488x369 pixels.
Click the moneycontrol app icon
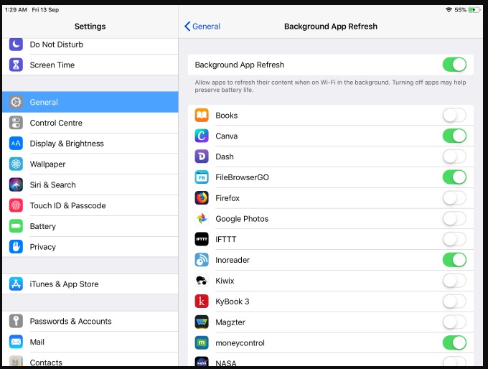coord(202,342)
